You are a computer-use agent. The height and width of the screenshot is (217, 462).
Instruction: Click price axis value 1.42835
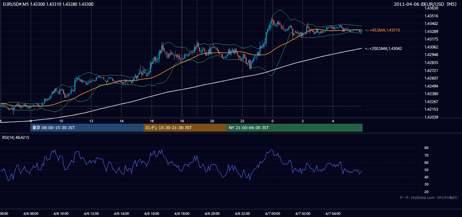pos(431,63)
